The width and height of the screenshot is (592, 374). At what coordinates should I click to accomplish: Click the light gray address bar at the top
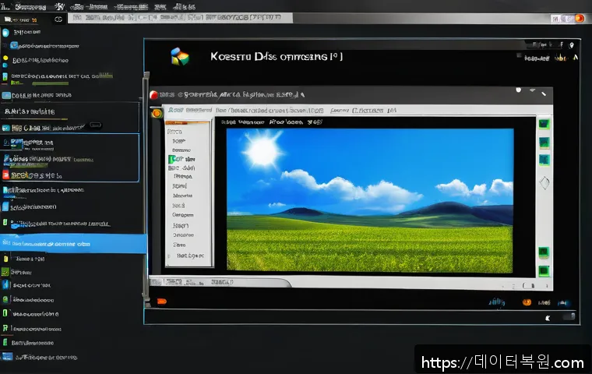[180, 18]
